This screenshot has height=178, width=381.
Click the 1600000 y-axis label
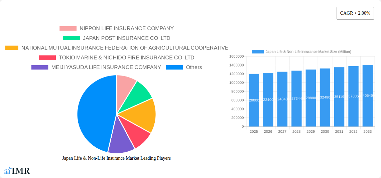[236, 56]
